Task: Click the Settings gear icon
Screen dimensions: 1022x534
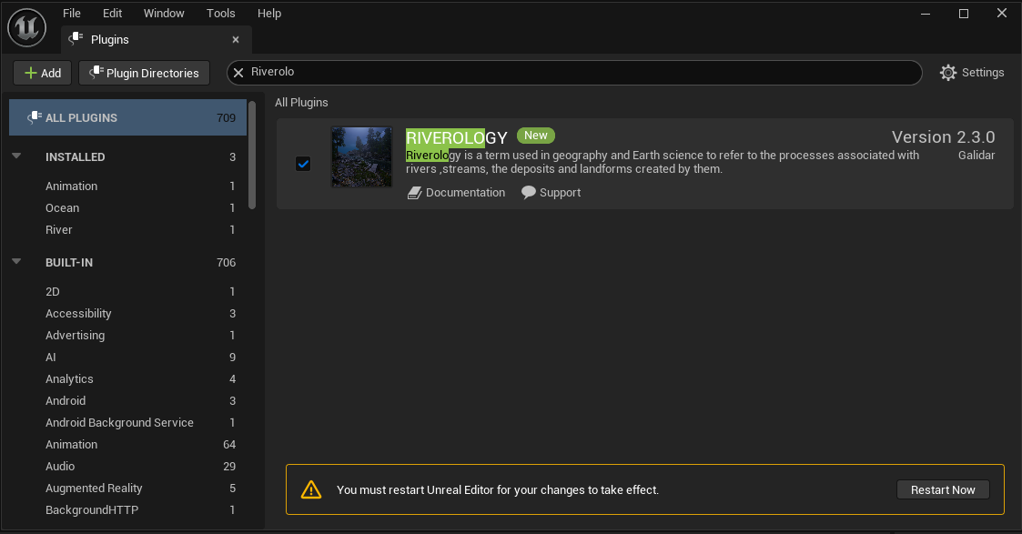Action: [948, 73]
